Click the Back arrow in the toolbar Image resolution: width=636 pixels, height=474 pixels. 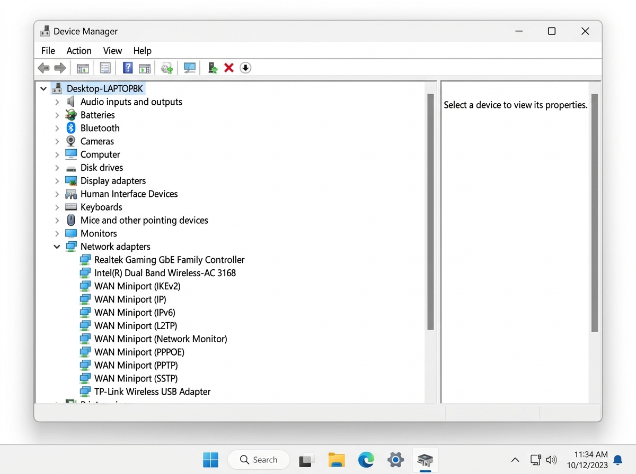click(x=44, y=68)
